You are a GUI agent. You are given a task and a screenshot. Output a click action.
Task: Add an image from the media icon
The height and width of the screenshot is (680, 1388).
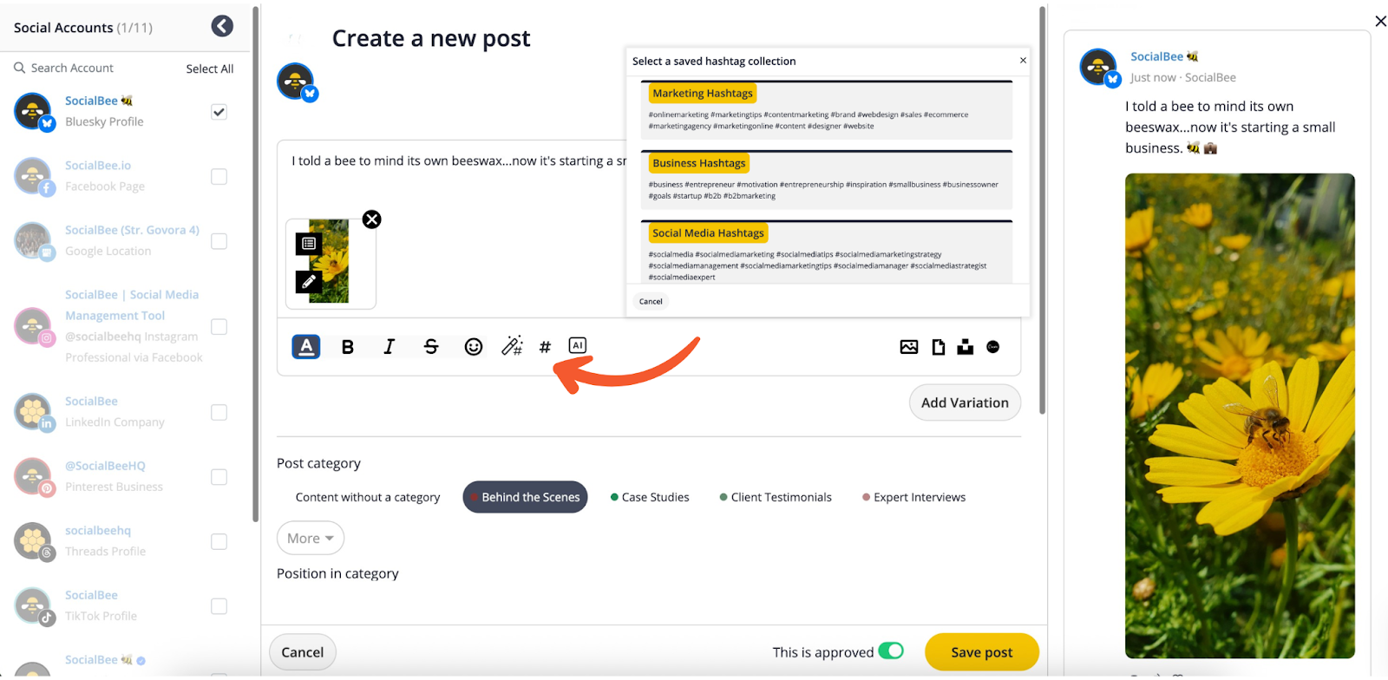coord(908,347)
